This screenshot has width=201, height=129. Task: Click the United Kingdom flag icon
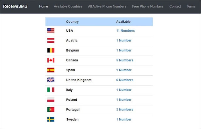tap(51, 80)
